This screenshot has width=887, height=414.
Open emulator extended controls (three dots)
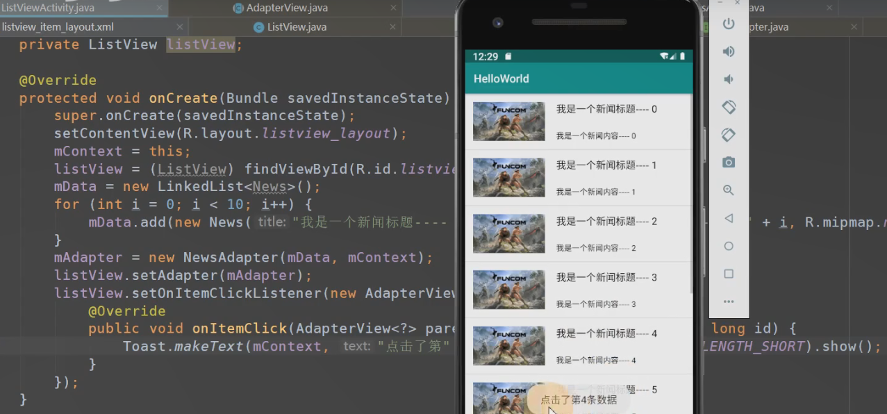pyautogui.click(x=729, y=301)
